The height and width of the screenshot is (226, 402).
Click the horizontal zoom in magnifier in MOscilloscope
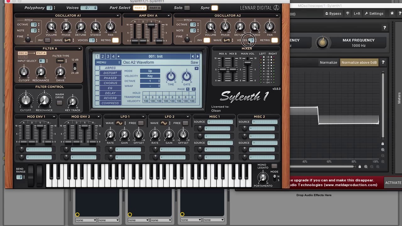coord(366,167)
